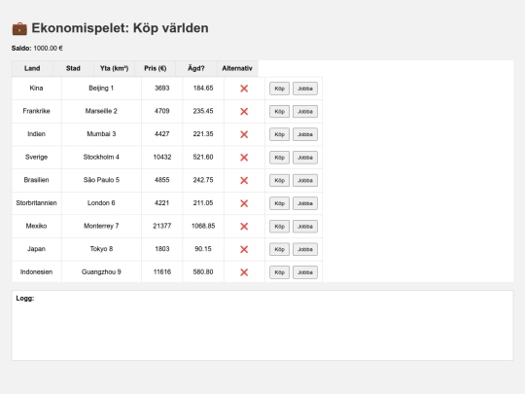Click the red X icon for Indonesien
Screen dimensions: 525x394
pyautogui.click(x=244, y=272)
